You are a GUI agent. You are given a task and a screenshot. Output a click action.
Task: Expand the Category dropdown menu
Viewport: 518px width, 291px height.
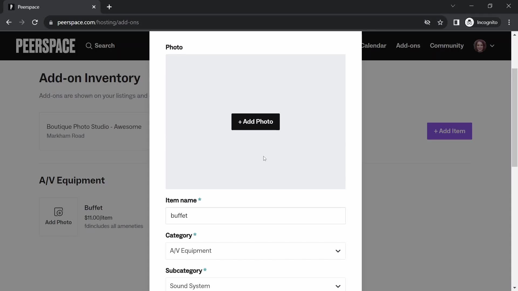point(255,251)
